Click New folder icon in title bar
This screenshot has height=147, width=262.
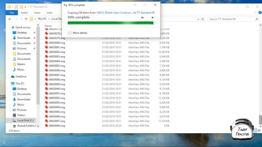pos(21,7)
